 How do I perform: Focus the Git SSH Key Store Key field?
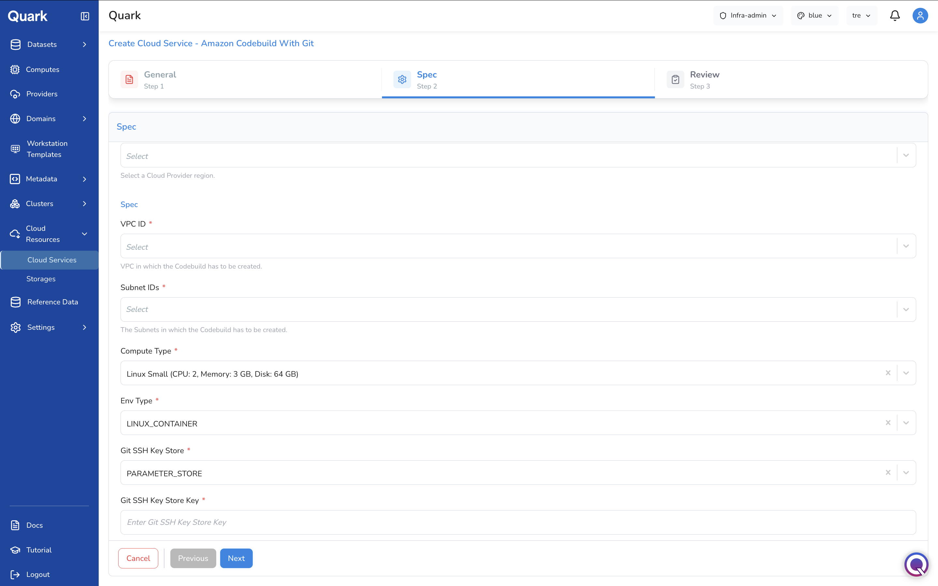click(x=518, y=522)
